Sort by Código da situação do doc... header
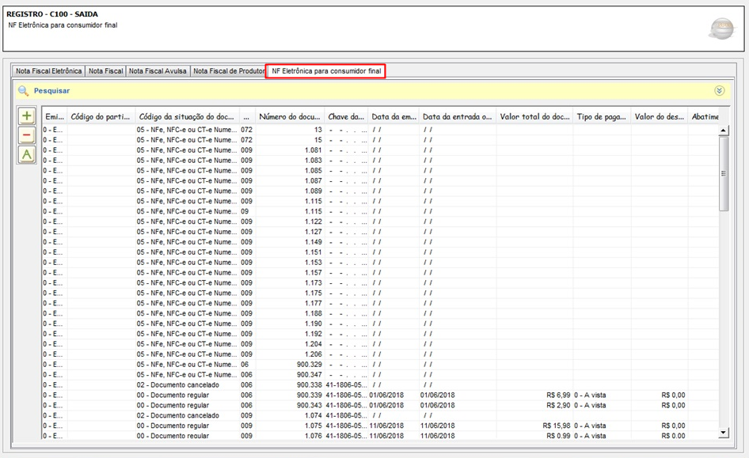Image resolution: width=749 pixels, height=458 pixels. point(187,116)
